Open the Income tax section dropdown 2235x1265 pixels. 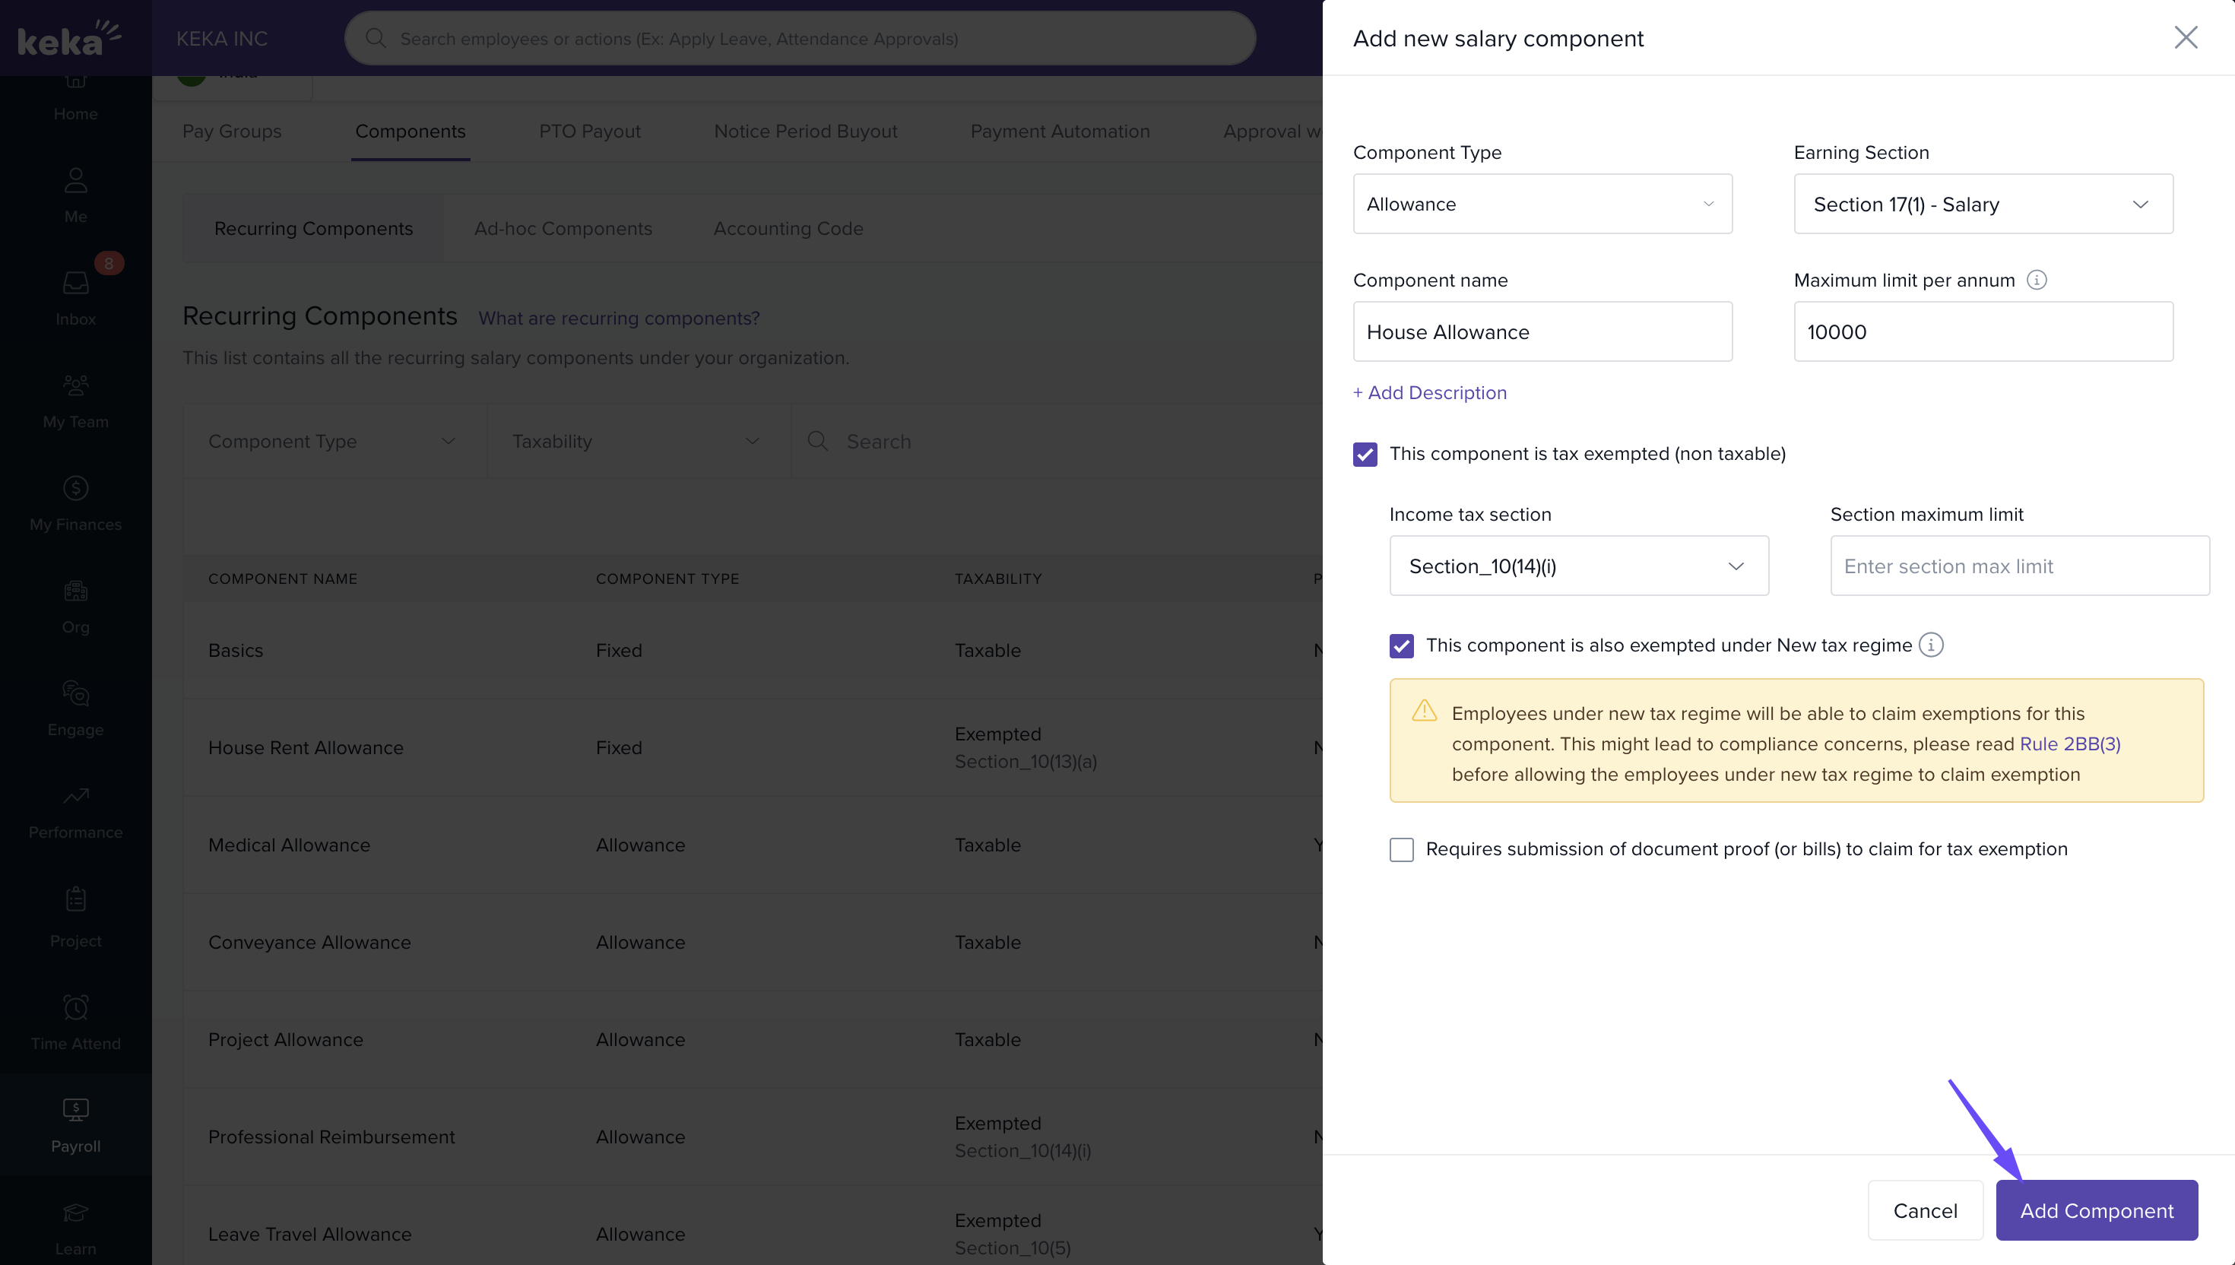tap(1578, 566)
